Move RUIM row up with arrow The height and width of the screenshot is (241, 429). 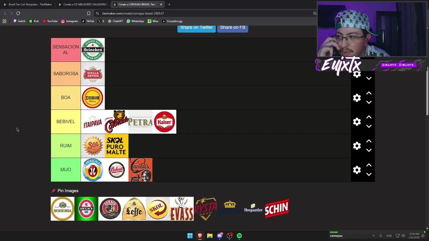[x=369, y=141]
